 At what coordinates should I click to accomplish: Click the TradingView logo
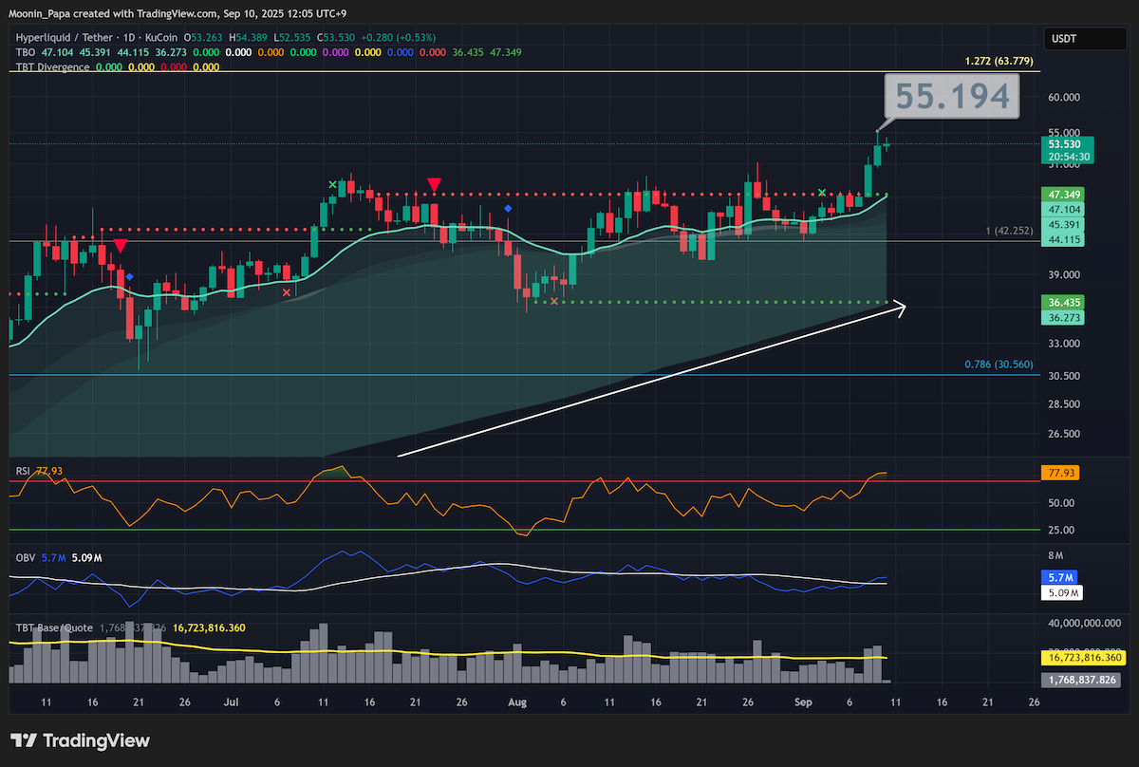[80, 740]
